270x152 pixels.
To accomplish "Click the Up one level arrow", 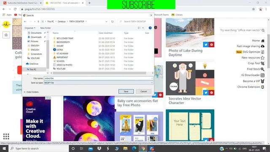I will point(38,22).
